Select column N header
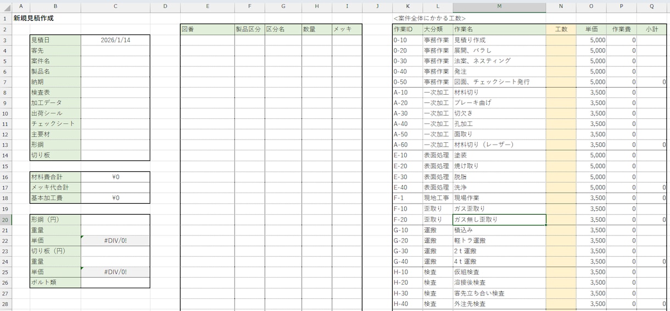 click(561, 6)
